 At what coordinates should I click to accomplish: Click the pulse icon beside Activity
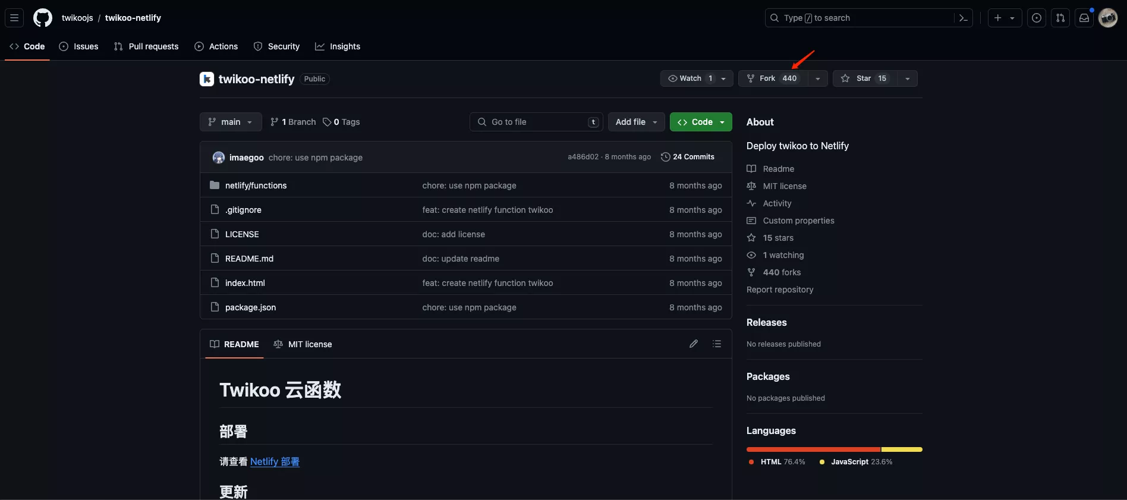[x=751, y=203]
